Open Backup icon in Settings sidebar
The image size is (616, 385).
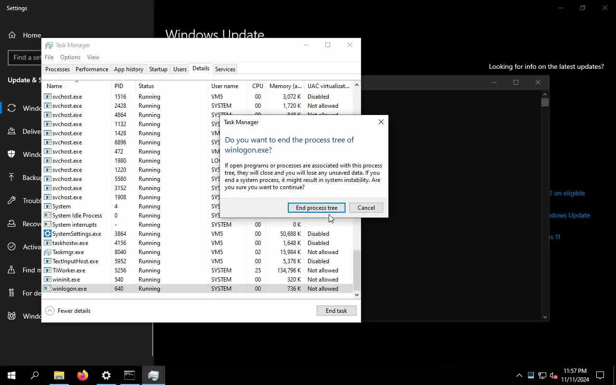(12, 178)
